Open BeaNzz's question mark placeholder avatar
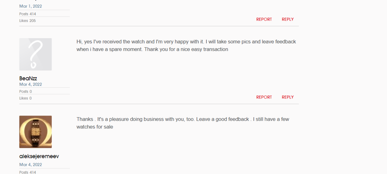This screenshot has width=387, height=174. click(36, 54)
